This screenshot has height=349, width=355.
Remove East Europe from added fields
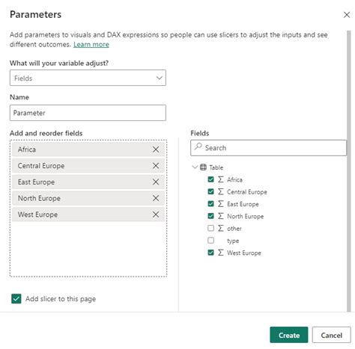156,182
